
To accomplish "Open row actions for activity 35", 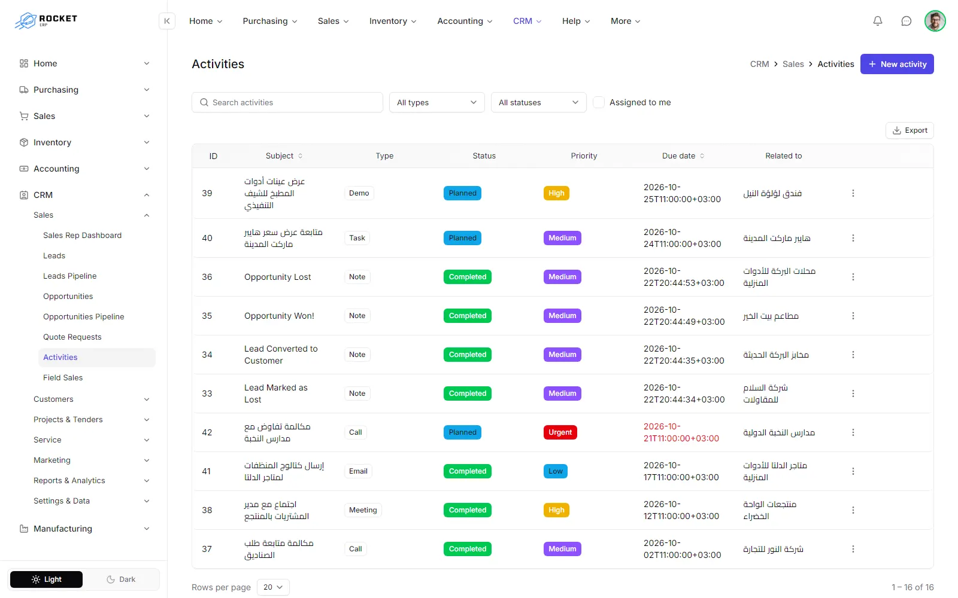I will tap(853, 316).
